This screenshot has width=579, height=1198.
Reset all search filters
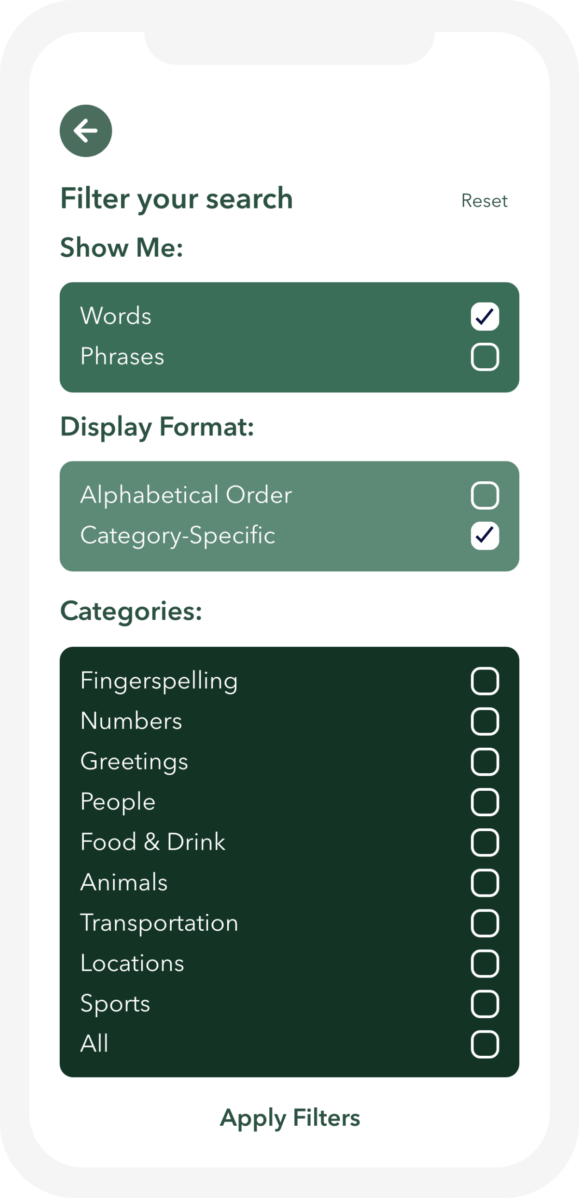click(484, 201)
